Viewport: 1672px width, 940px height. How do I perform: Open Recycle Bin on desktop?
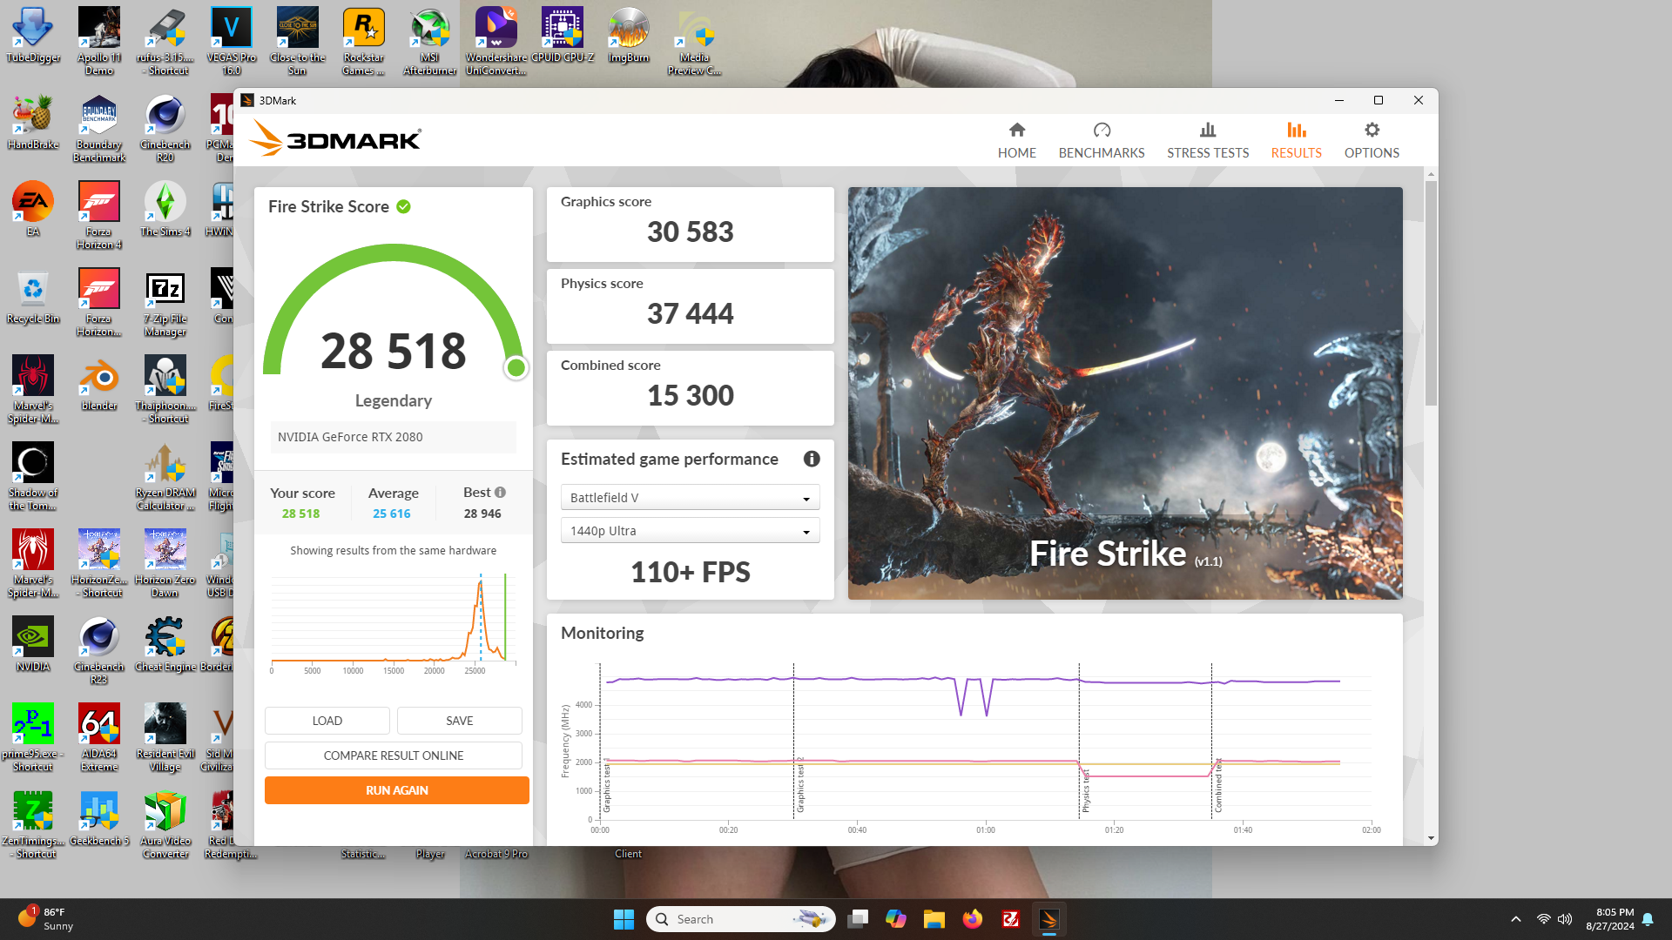point(33,297)
